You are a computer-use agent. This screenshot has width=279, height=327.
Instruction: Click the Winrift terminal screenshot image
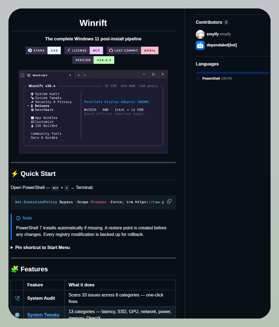tap(93, 112)
